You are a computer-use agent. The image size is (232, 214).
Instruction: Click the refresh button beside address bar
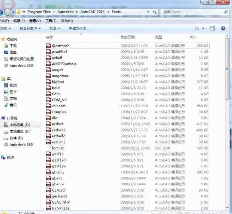pos(155,12)
